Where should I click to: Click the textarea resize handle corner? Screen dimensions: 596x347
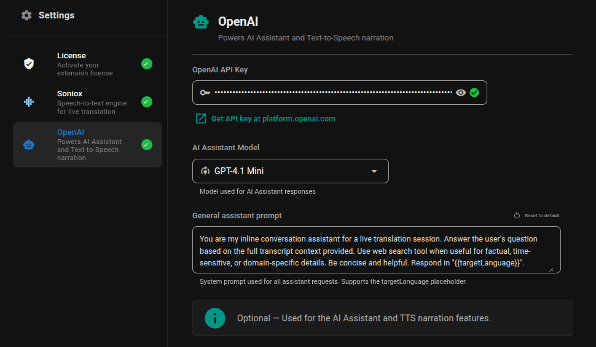551,269
